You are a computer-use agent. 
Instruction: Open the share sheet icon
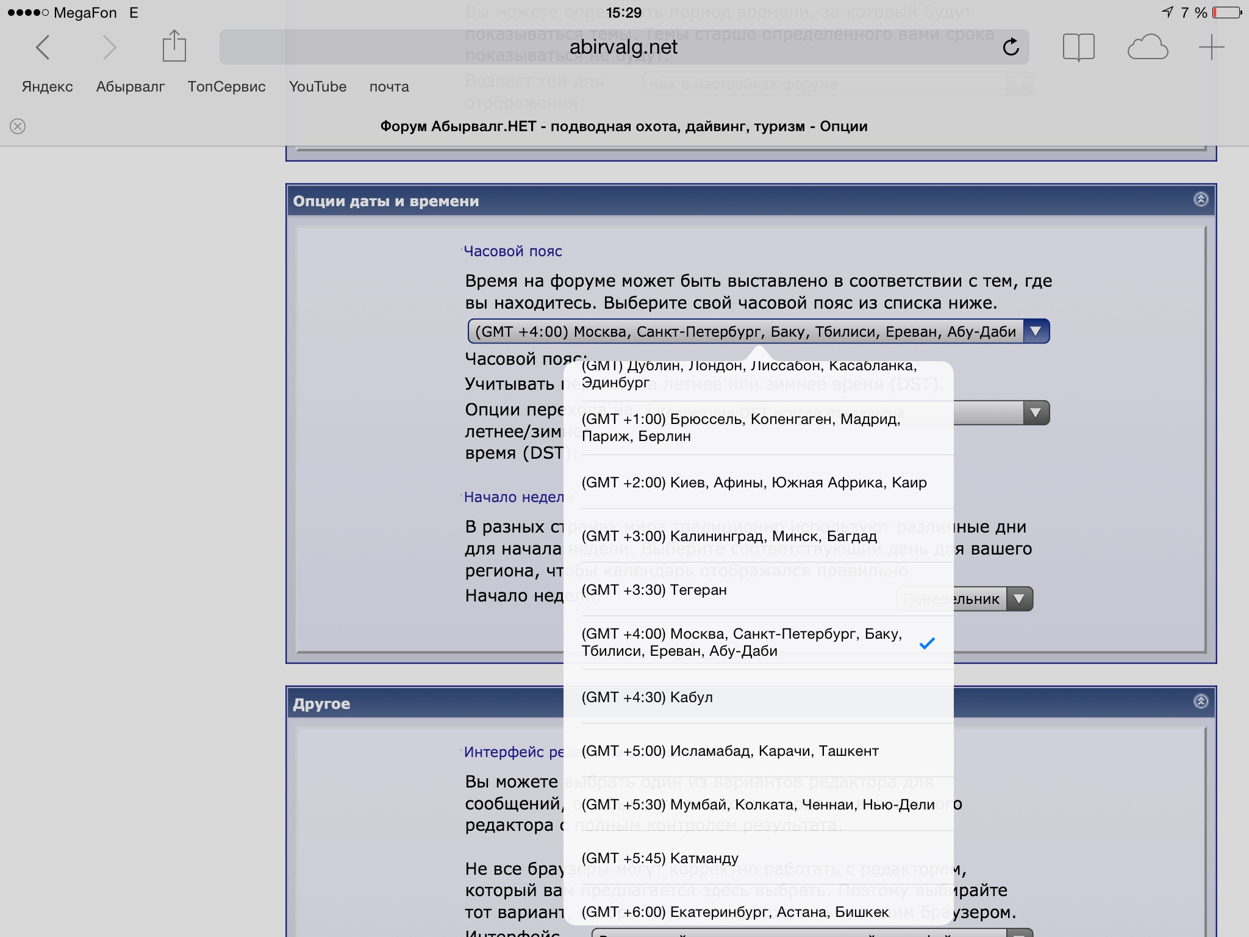tap(174, 46)
